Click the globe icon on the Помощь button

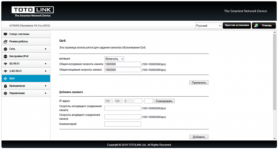pyautogui.click(x=256, y=26)
